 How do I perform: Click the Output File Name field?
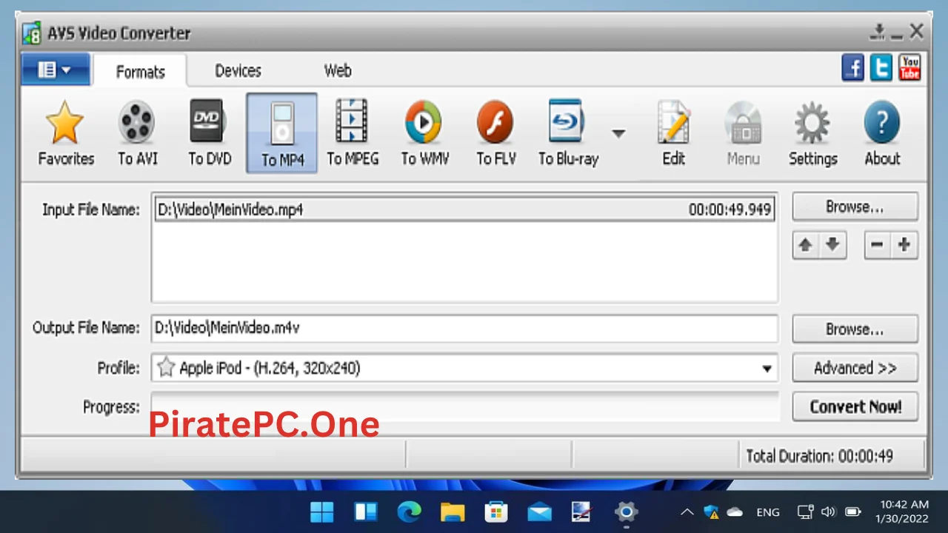coord(464,328)
